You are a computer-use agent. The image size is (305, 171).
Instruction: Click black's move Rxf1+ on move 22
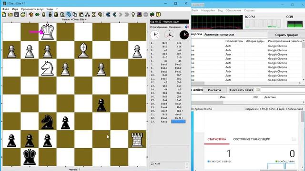pyautogui.click(x=179, y=118)
